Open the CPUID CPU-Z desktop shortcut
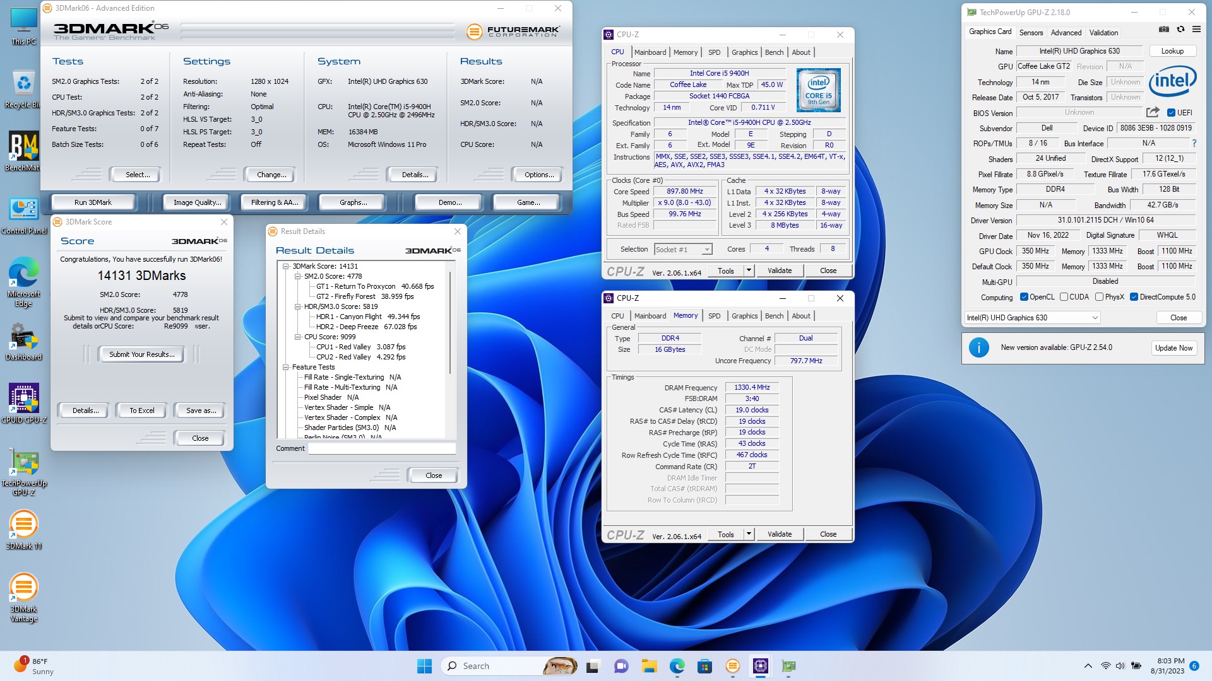 (24, 404)
